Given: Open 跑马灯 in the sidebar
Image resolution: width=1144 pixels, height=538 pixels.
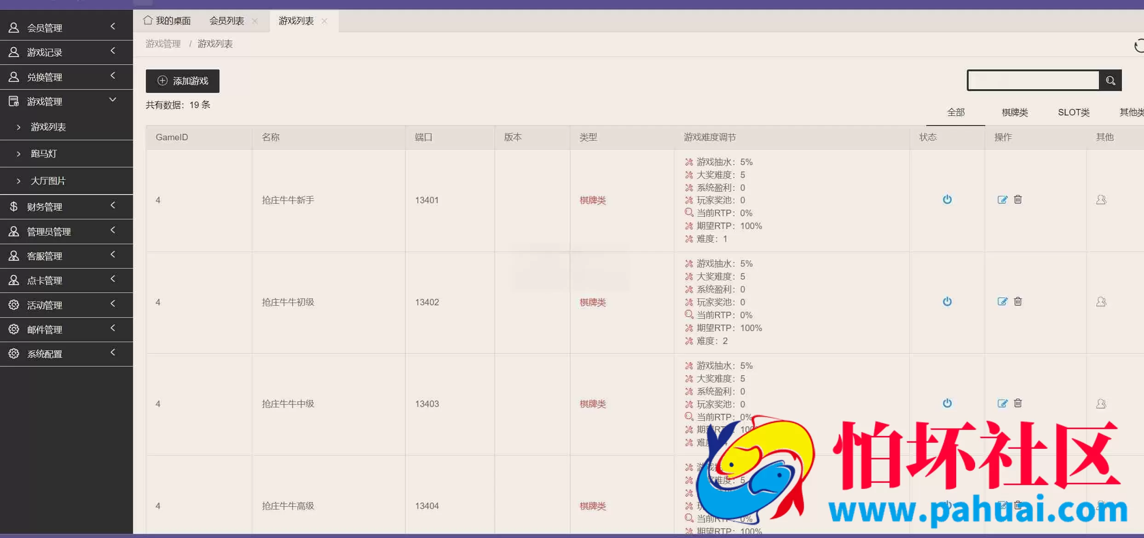Looking at the screenshot, I should point(66,154).
